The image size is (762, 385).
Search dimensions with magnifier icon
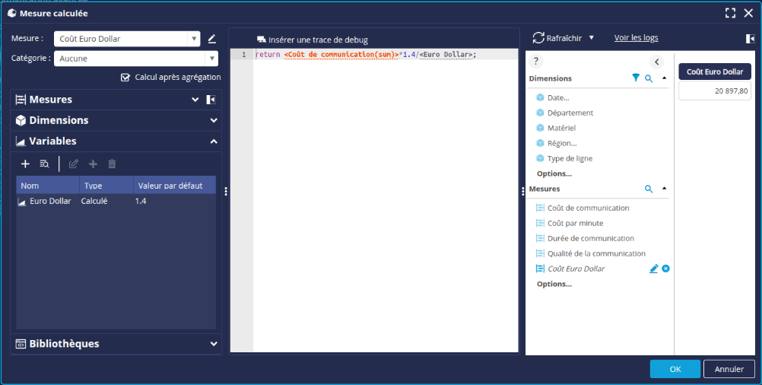(x=649, y=78)
